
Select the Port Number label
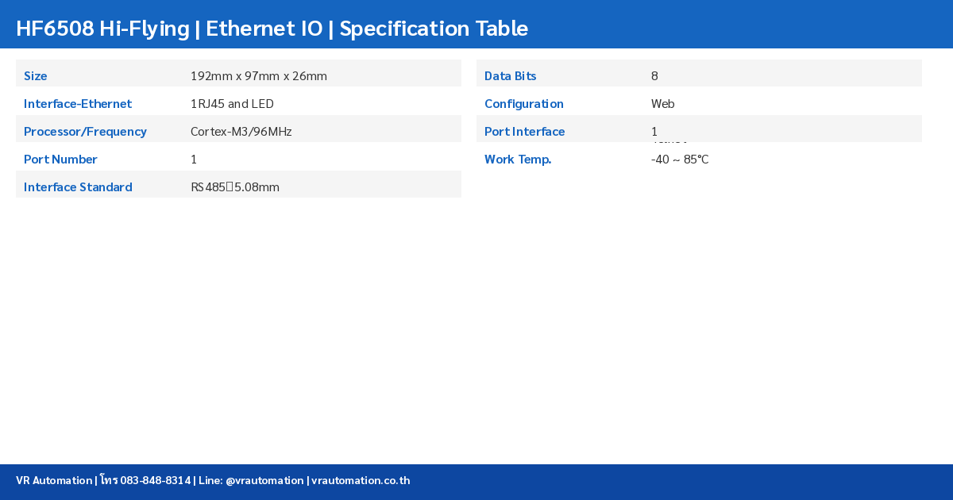[60, 160]
